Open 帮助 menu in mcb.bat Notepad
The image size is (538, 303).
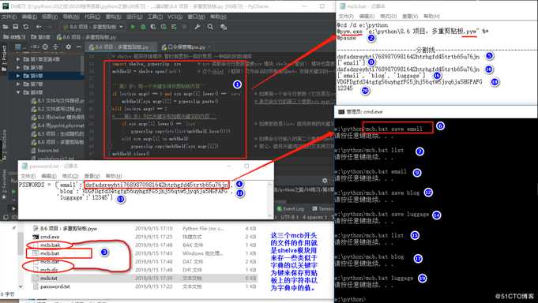tap(431, 16)
